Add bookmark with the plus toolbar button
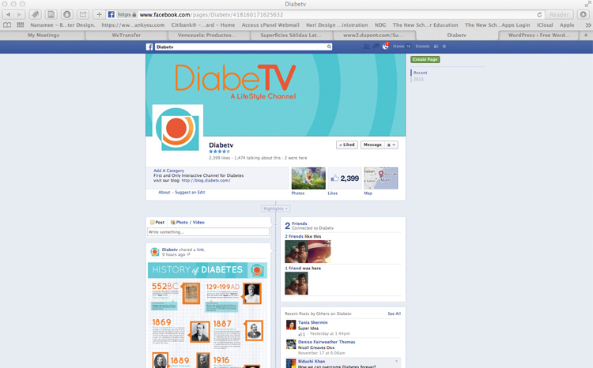The width and height of the screenshot is (593, 368). click(99, 14)
